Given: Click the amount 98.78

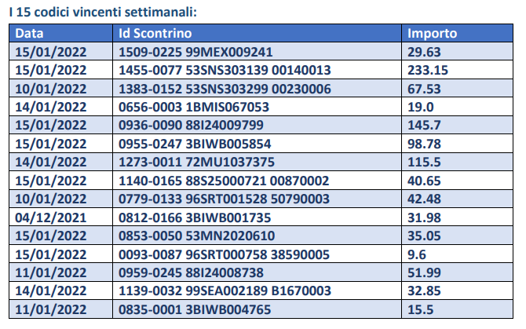Looking at the screenshot, I should pos(425,144).
